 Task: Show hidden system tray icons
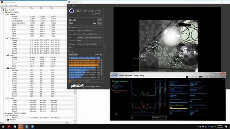197,126
